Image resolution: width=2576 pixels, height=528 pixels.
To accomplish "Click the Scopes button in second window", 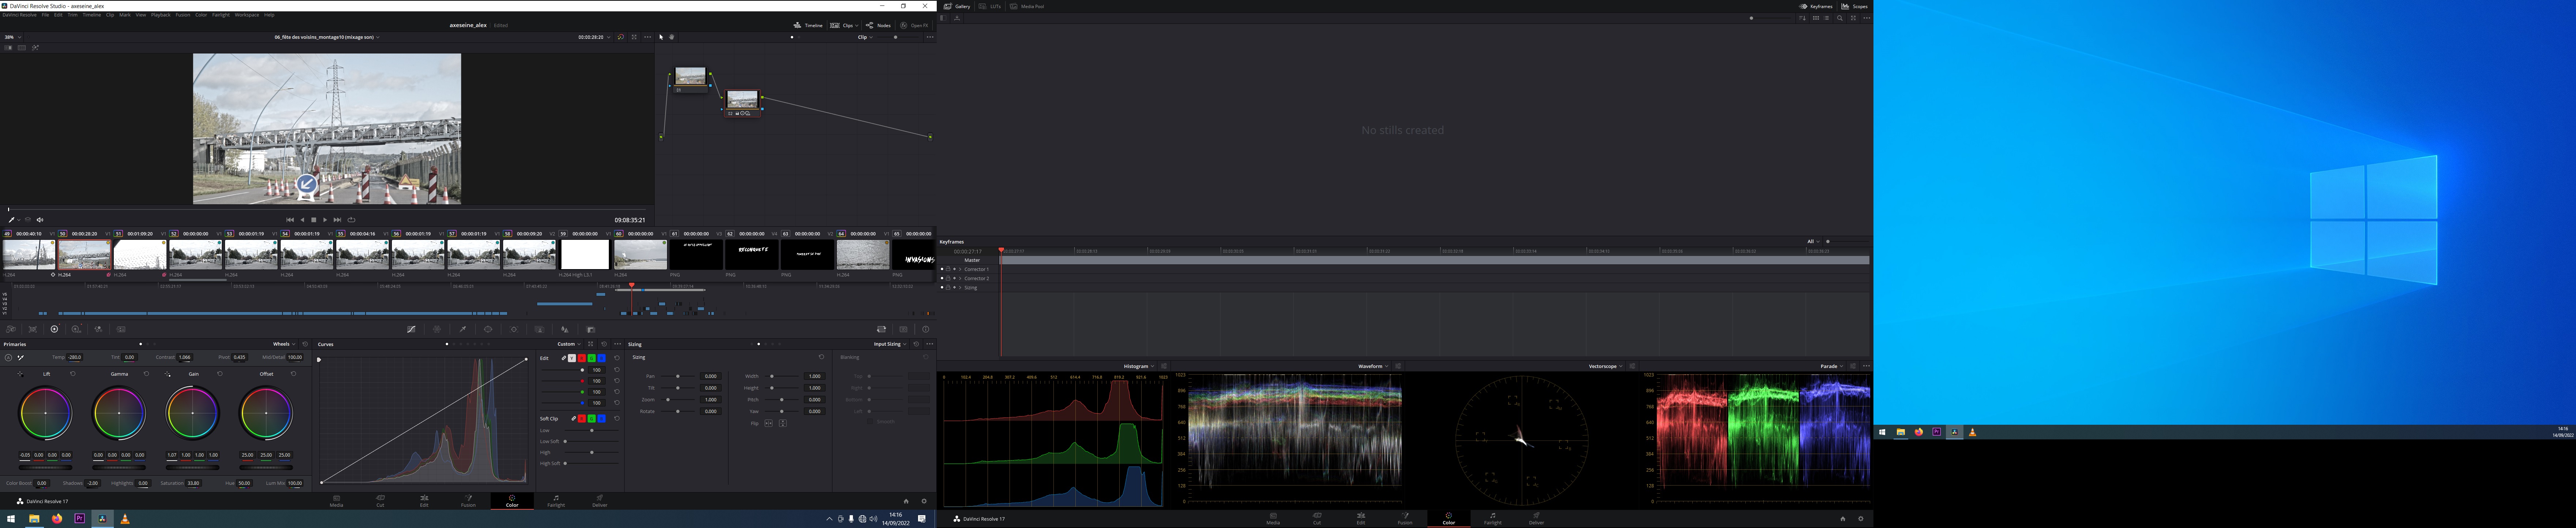I will coord(1855,6).
